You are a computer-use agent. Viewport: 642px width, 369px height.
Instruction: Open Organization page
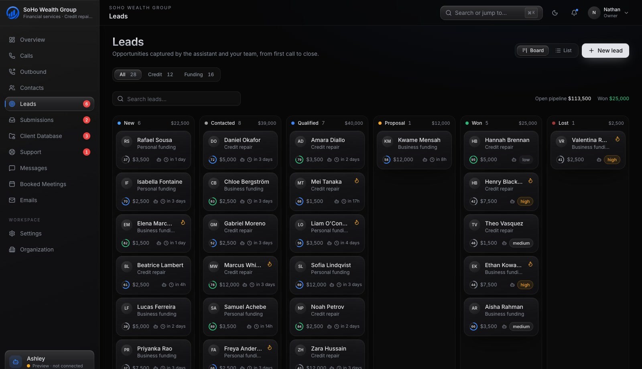49,249
